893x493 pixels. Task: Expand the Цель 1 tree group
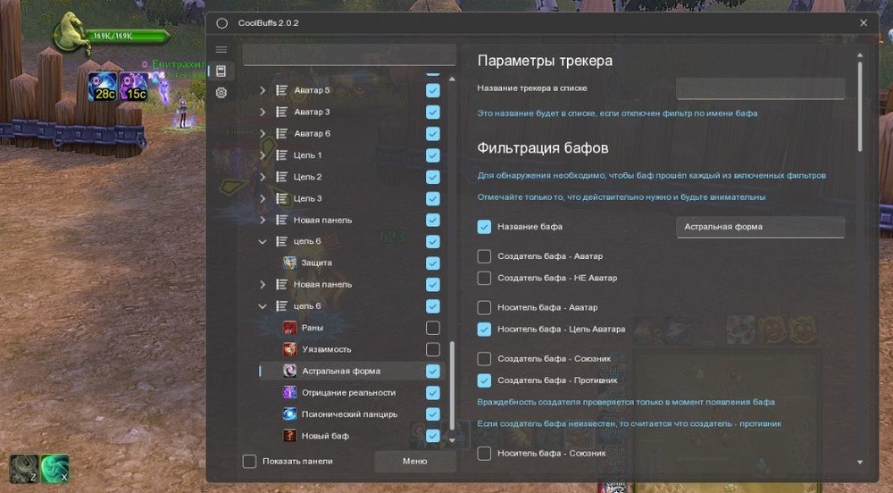[263, 155]
